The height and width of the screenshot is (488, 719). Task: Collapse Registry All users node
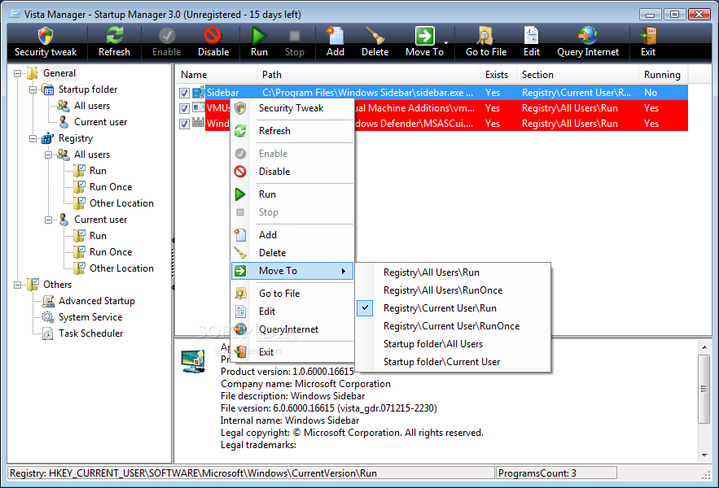(48, 155)
